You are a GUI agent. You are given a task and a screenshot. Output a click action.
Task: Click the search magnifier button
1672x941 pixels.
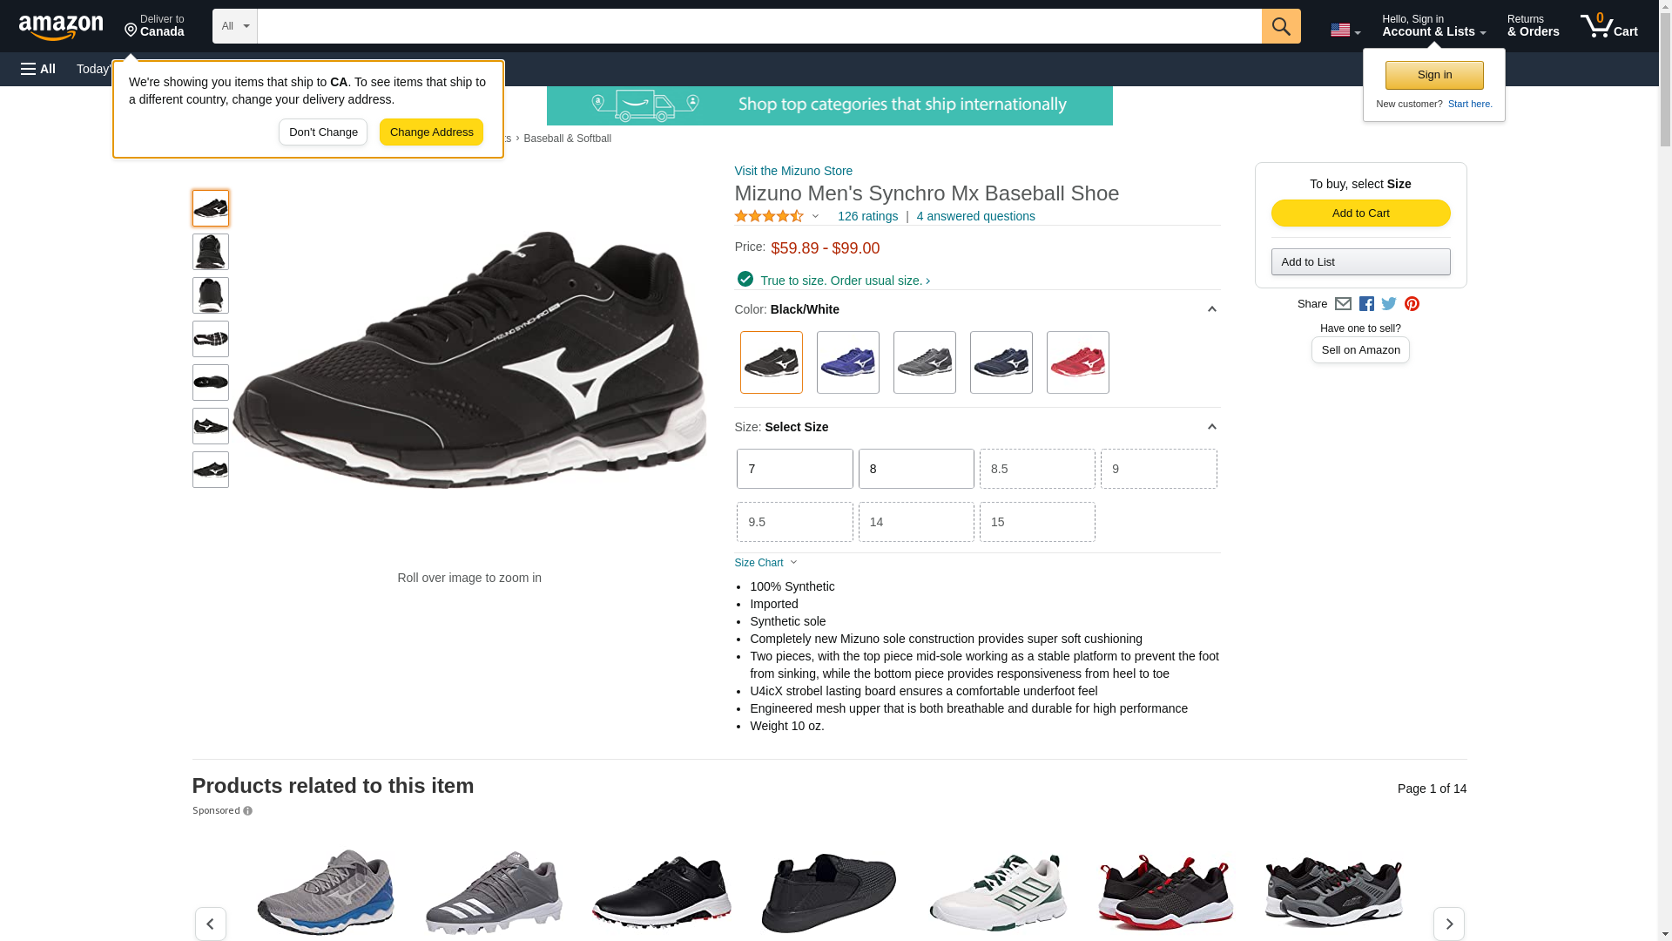pyautogui.click(x=1280, y=26)
